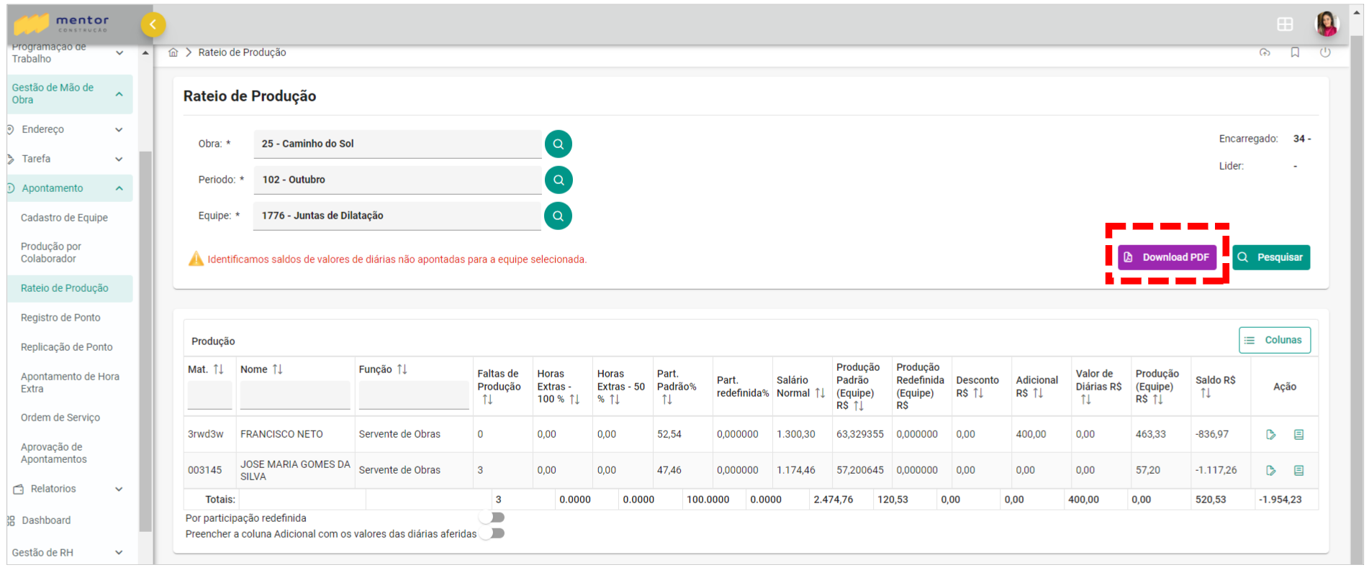Expand Gestão de RH menu

pos(119,553)
